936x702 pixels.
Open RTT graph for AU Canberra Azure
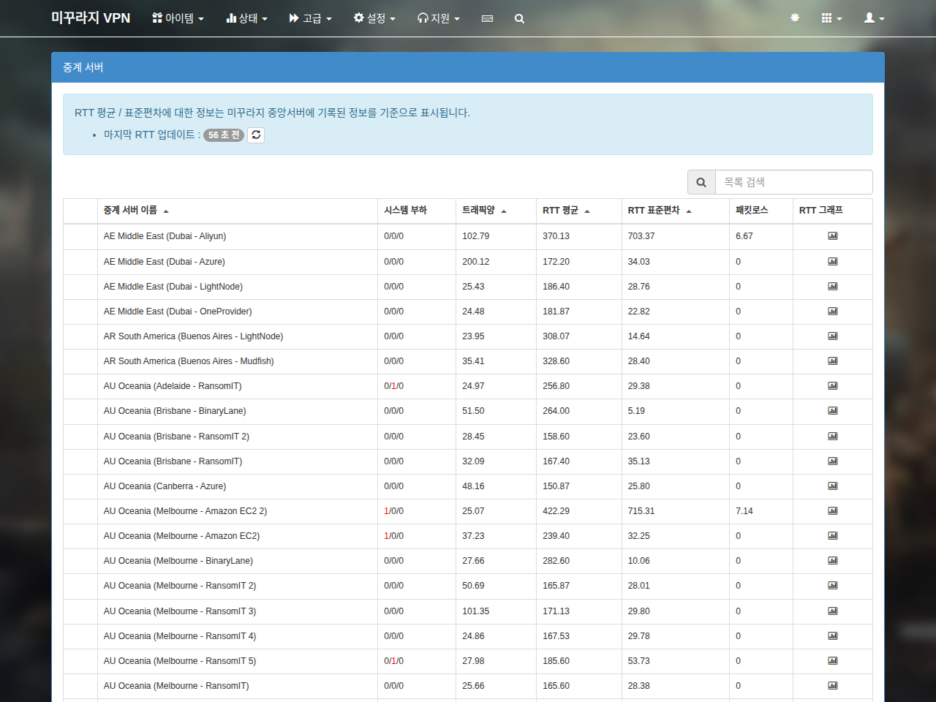coord(832,486)
